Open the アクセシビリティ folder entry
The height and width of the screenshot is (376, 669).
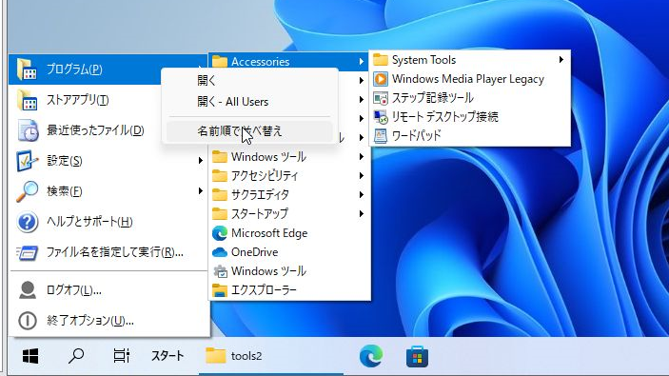[x=289, y=176]
